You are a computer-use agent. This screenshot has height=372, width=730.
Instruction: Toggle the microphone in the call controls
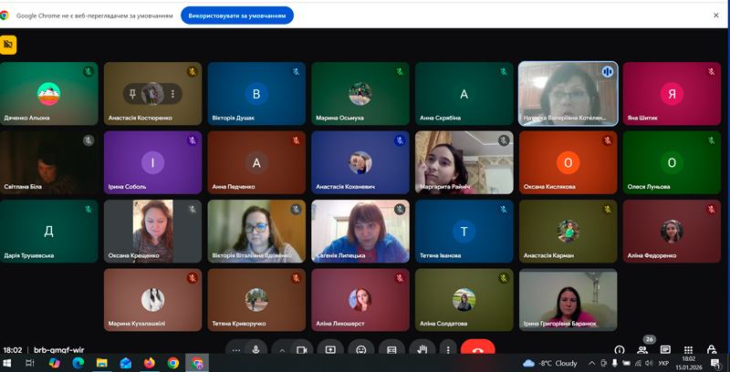click(x=256, y=349)
